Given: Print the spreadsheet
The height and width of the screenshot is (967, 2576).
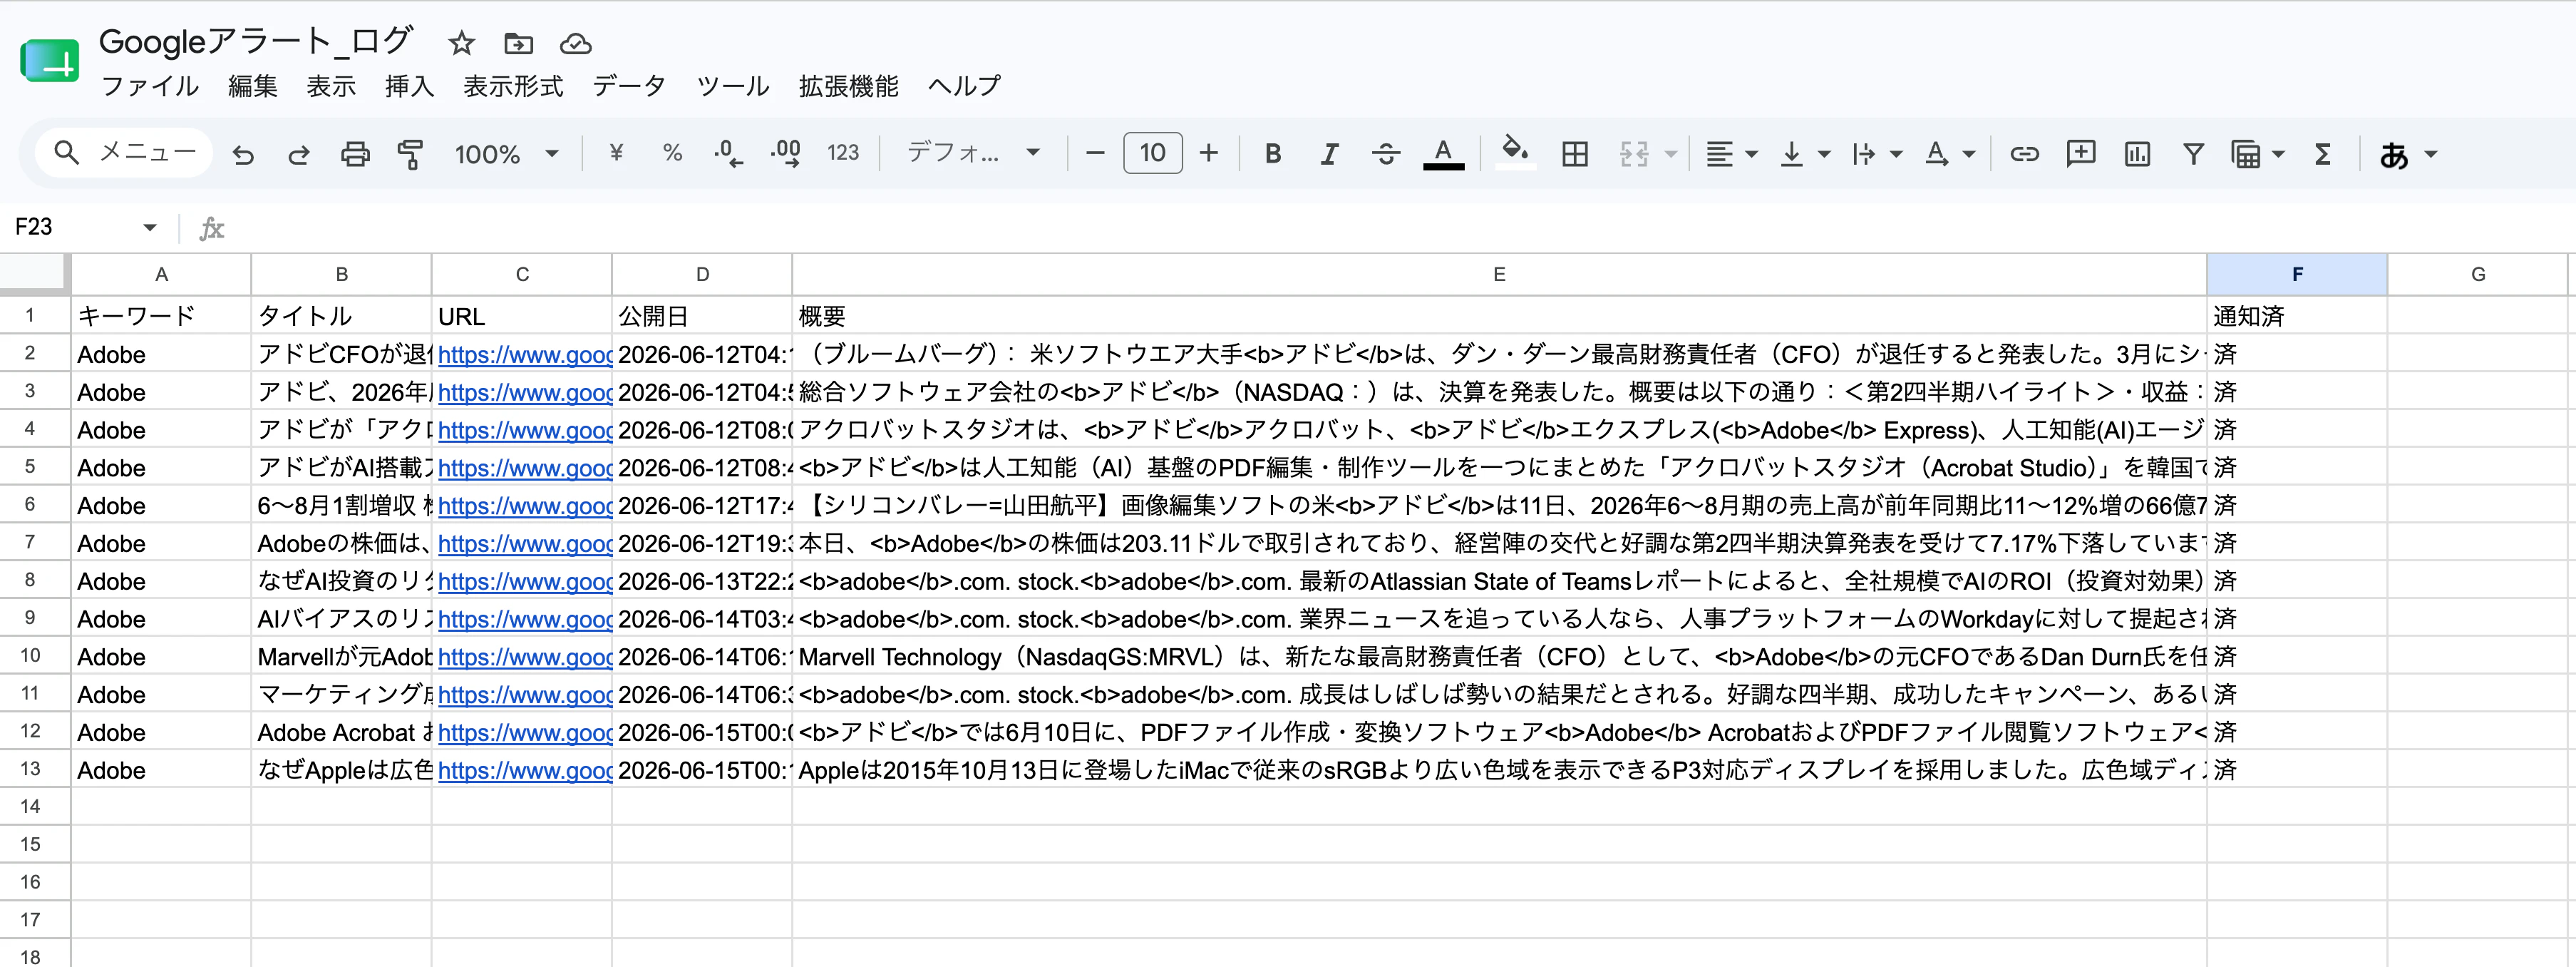Looking at the screenshot, I should [355, 154].
